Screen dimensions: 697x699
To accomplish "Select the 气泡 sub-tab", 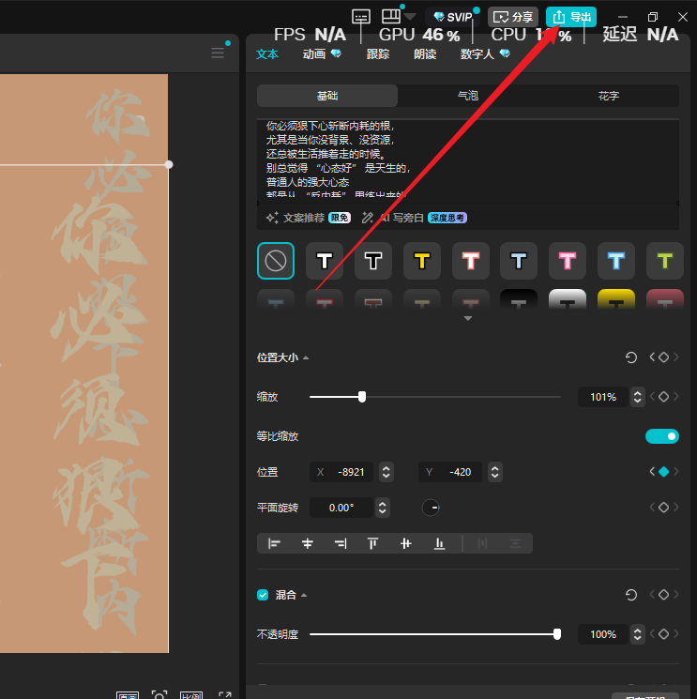I will tap(467, 96).
